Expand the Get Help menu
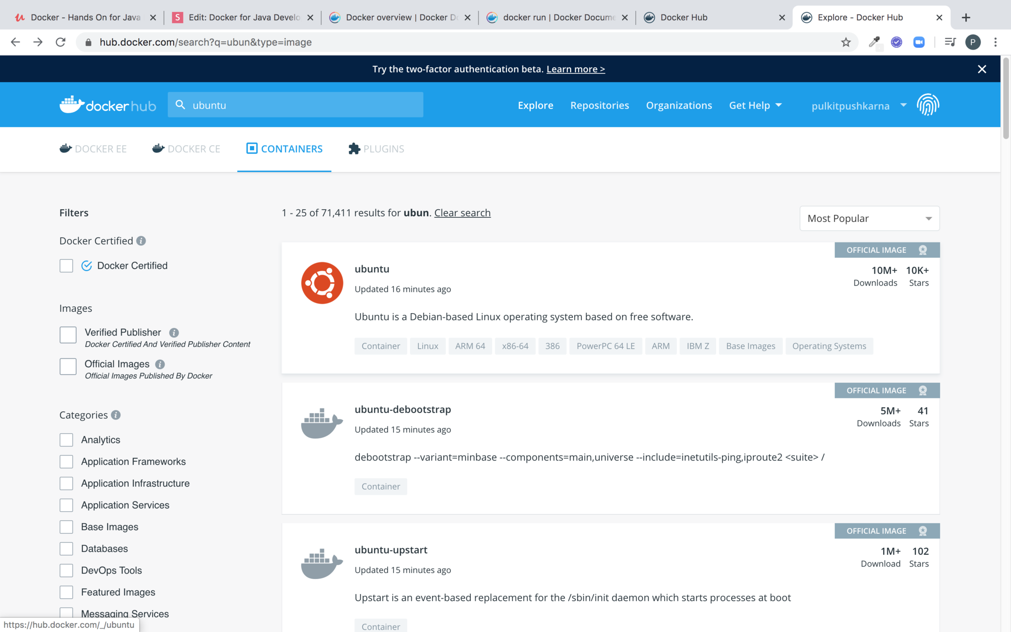 pos(755,105)
